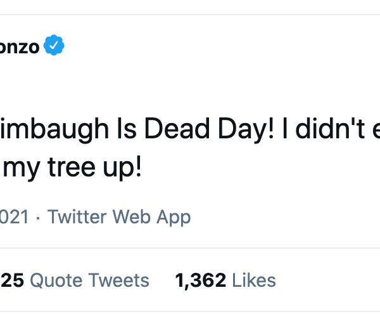Click the word 'Twitter' in the source label

(x=79, y=217)
